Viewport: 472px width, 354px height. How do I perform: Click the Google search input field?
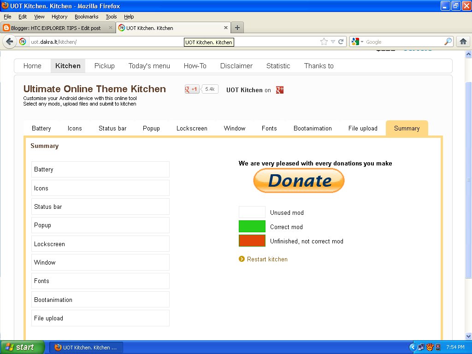403,42
